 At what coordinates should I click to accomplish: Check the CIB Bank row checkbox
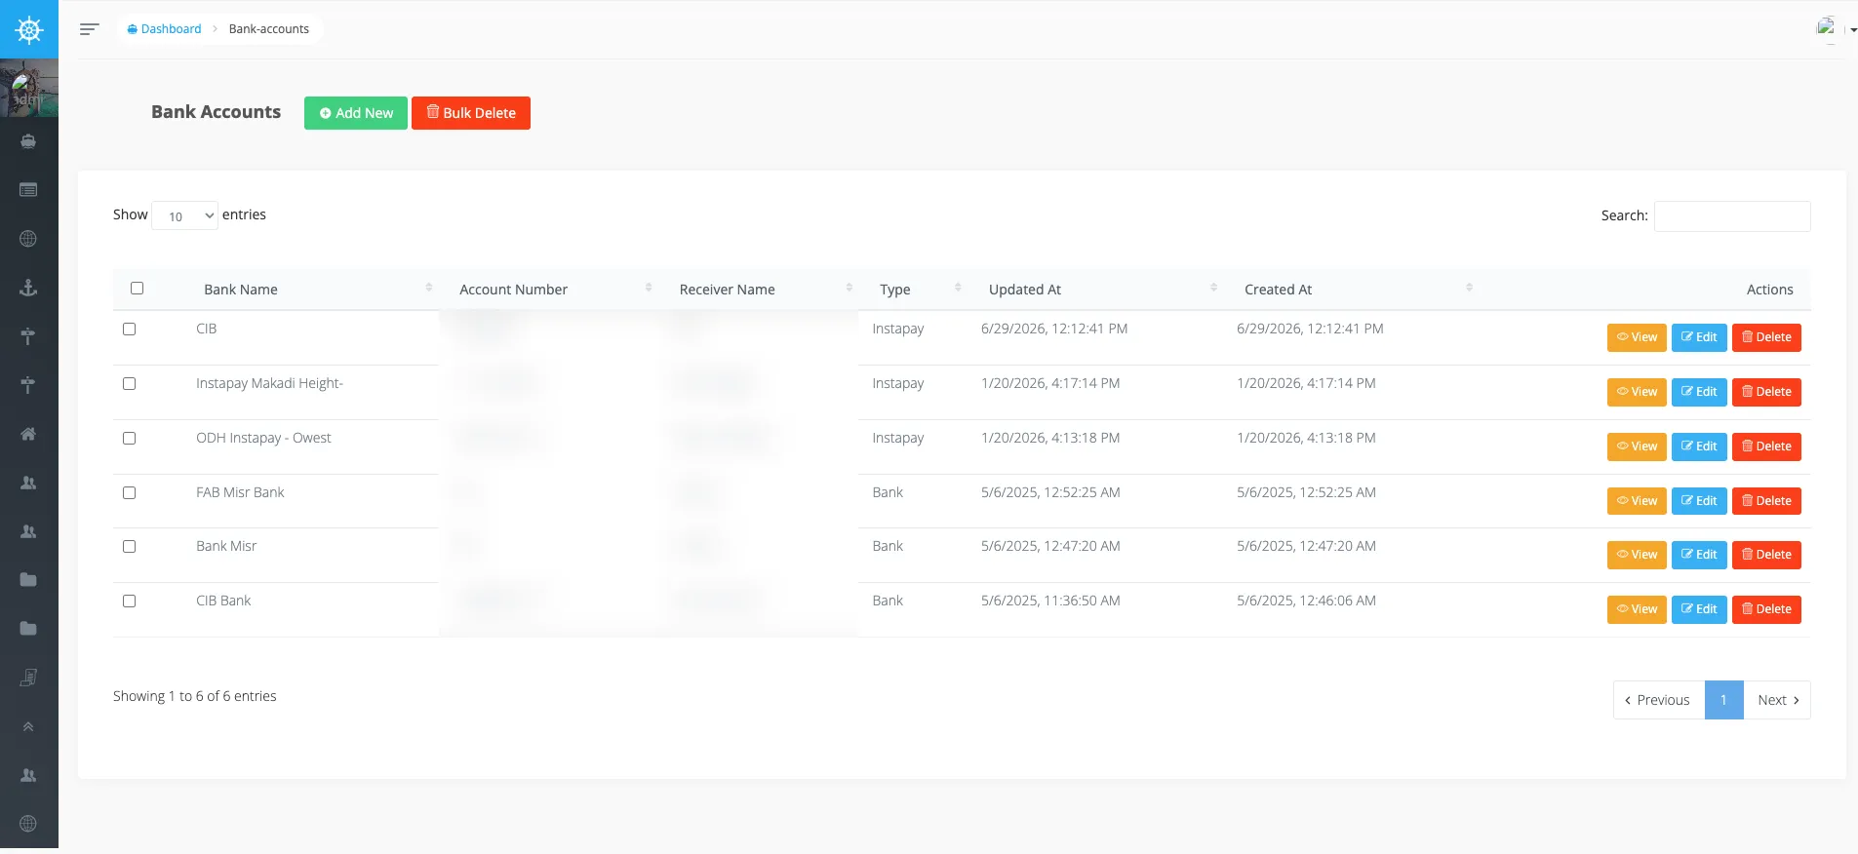pyautogui.click(x=129, y=602)
